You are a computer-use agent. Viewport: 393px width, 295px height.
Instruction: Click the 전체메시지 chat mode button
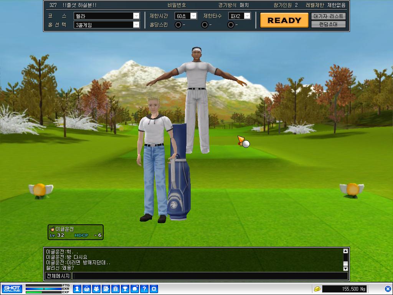pos(58,276)
